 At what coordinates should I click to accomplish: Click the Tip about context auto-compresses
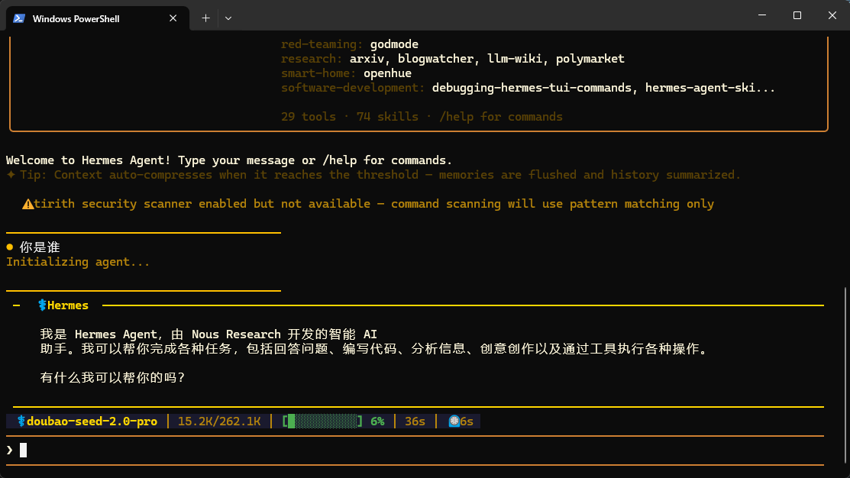373,175
